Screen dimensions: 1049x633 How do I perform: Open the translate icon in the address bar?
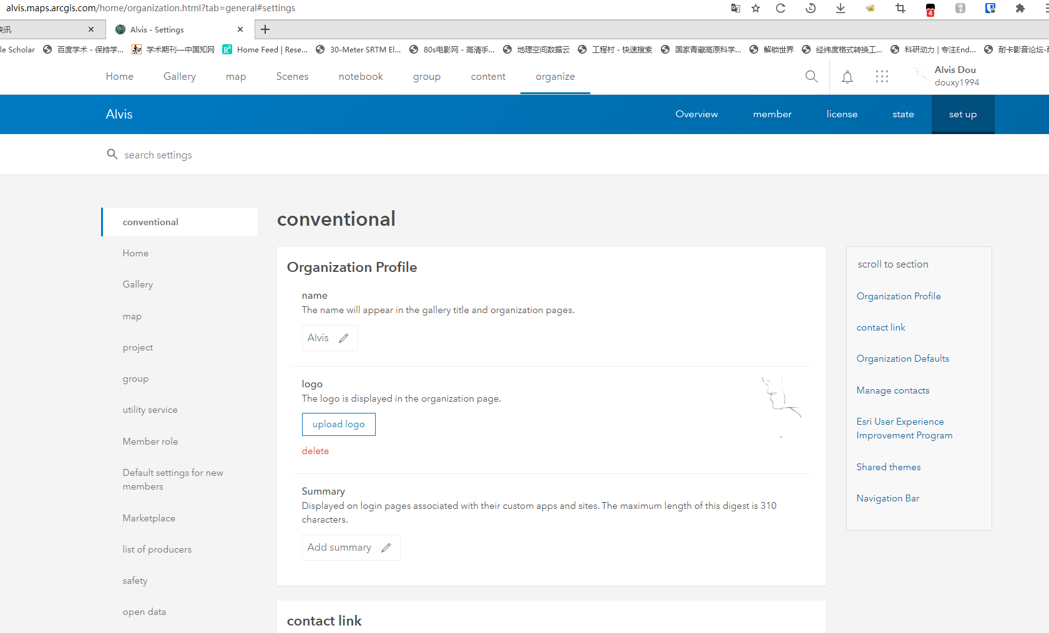coord(735,8)
